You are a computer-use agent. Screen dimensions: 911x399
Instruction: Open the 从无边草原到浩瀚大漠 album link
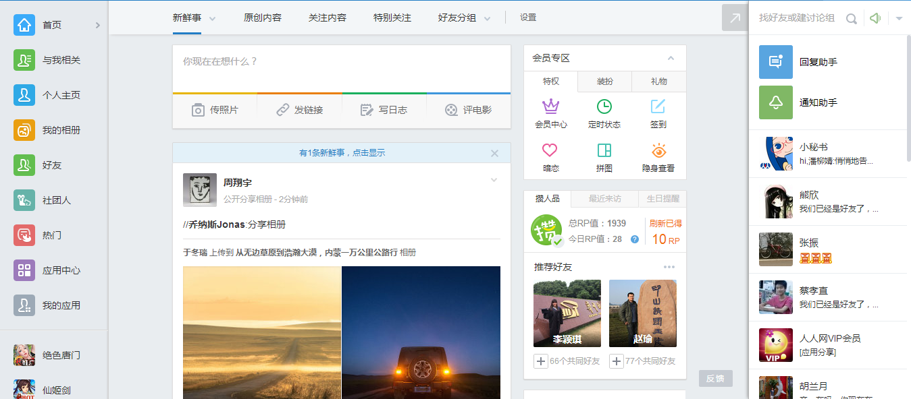pyautogui.click(x=317, y=253)
